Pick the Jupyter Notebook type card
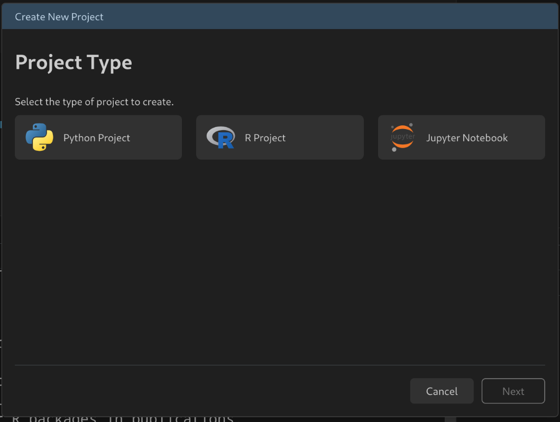560x422 pixels. 461,137
